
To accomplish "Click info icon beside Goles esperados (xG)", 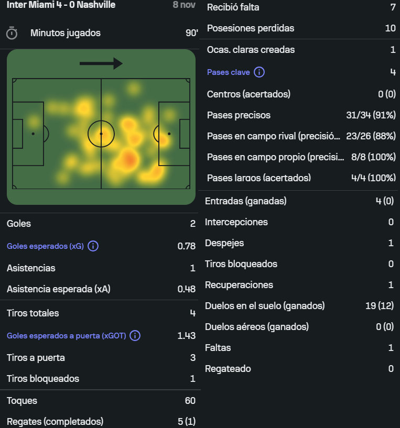I will click(x=93, y=246).
